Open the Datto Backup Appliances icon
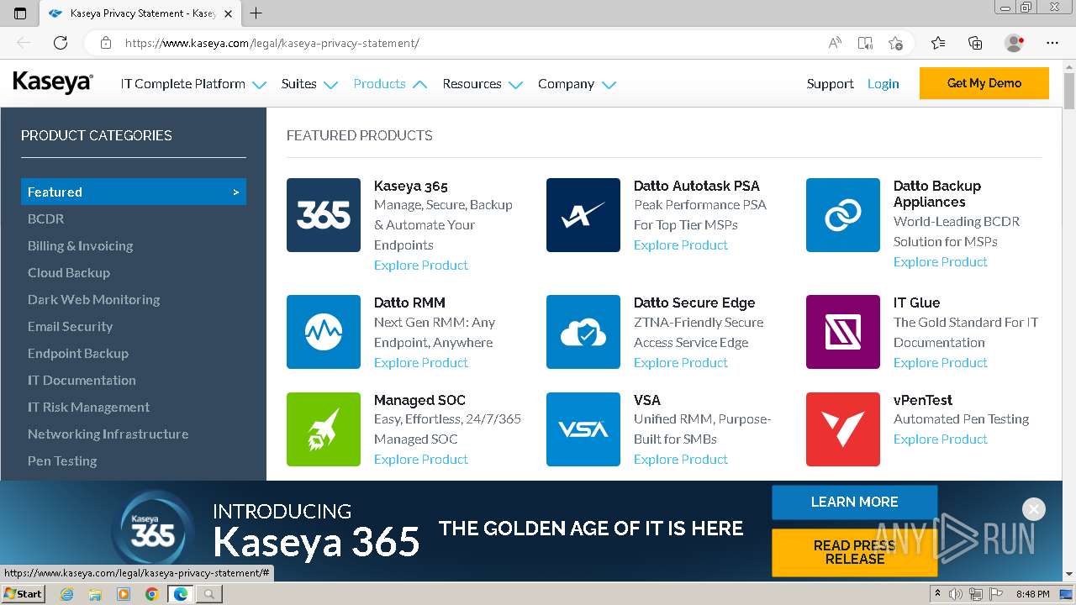Screen dimensions: 1076x605 pos(843,215)
